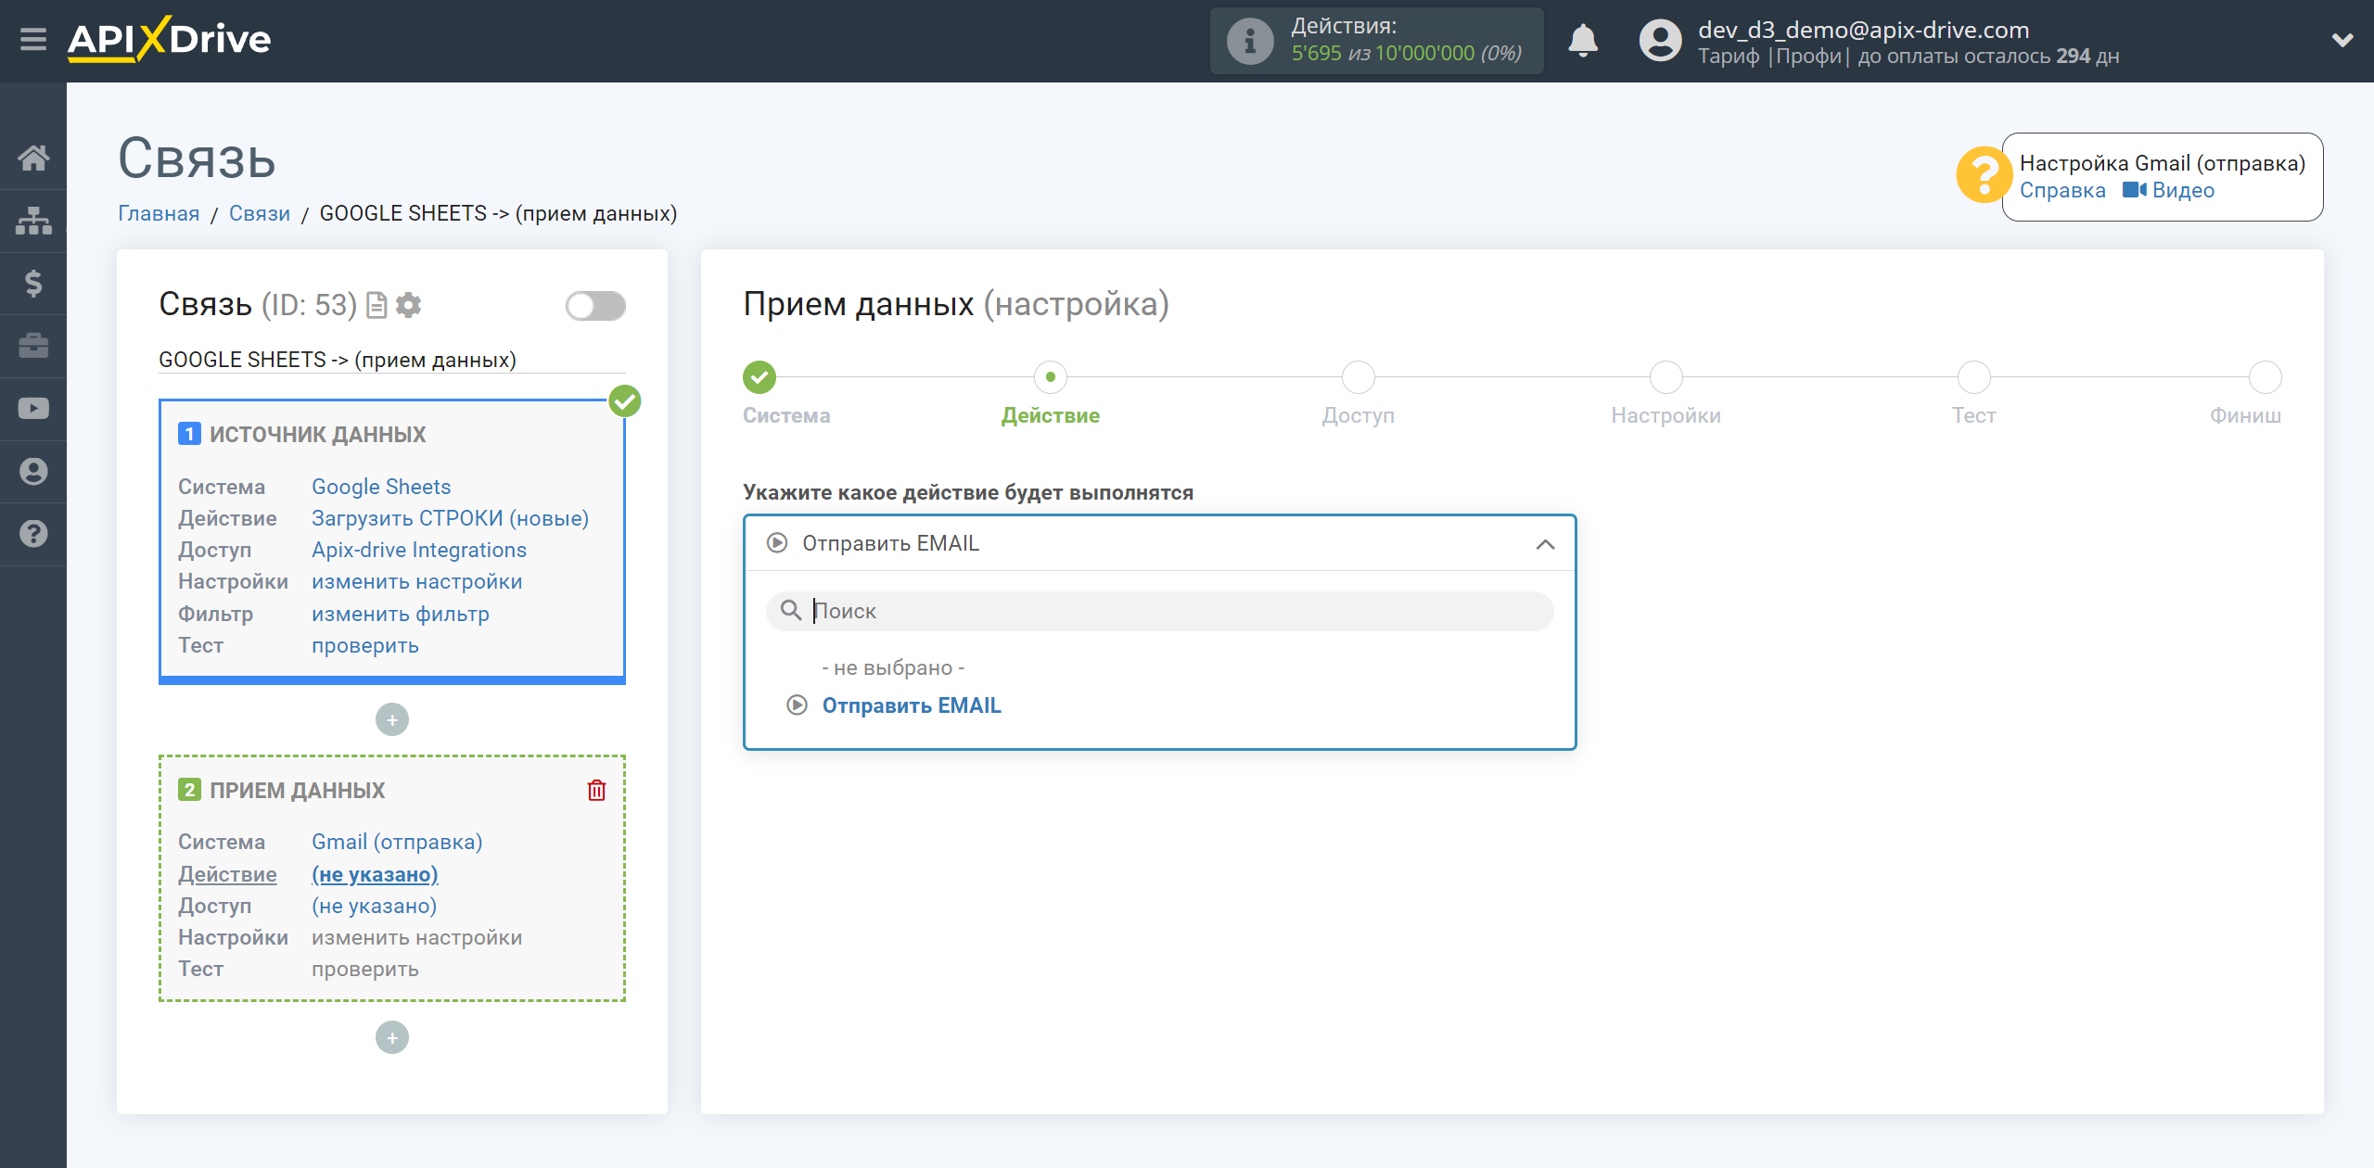Click source изменить настройки link
This screenshot has height=1168, width=2374.
(417, 581)
